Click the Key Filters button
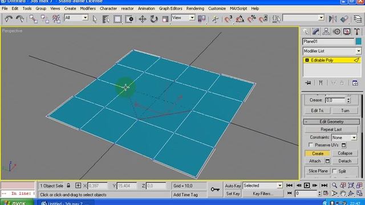Viewport: 365px width, 205px height. (263, 194)
